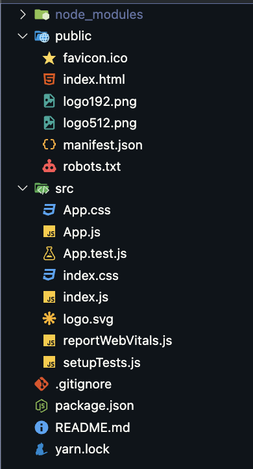The image size is (253, 469).
Task: Open logo512.png file
Action: pyautogui.click(x=100, y=123)
